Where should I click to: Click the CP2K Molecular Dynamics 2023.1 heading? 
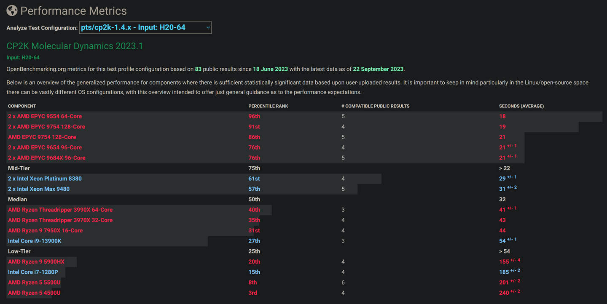75,46
